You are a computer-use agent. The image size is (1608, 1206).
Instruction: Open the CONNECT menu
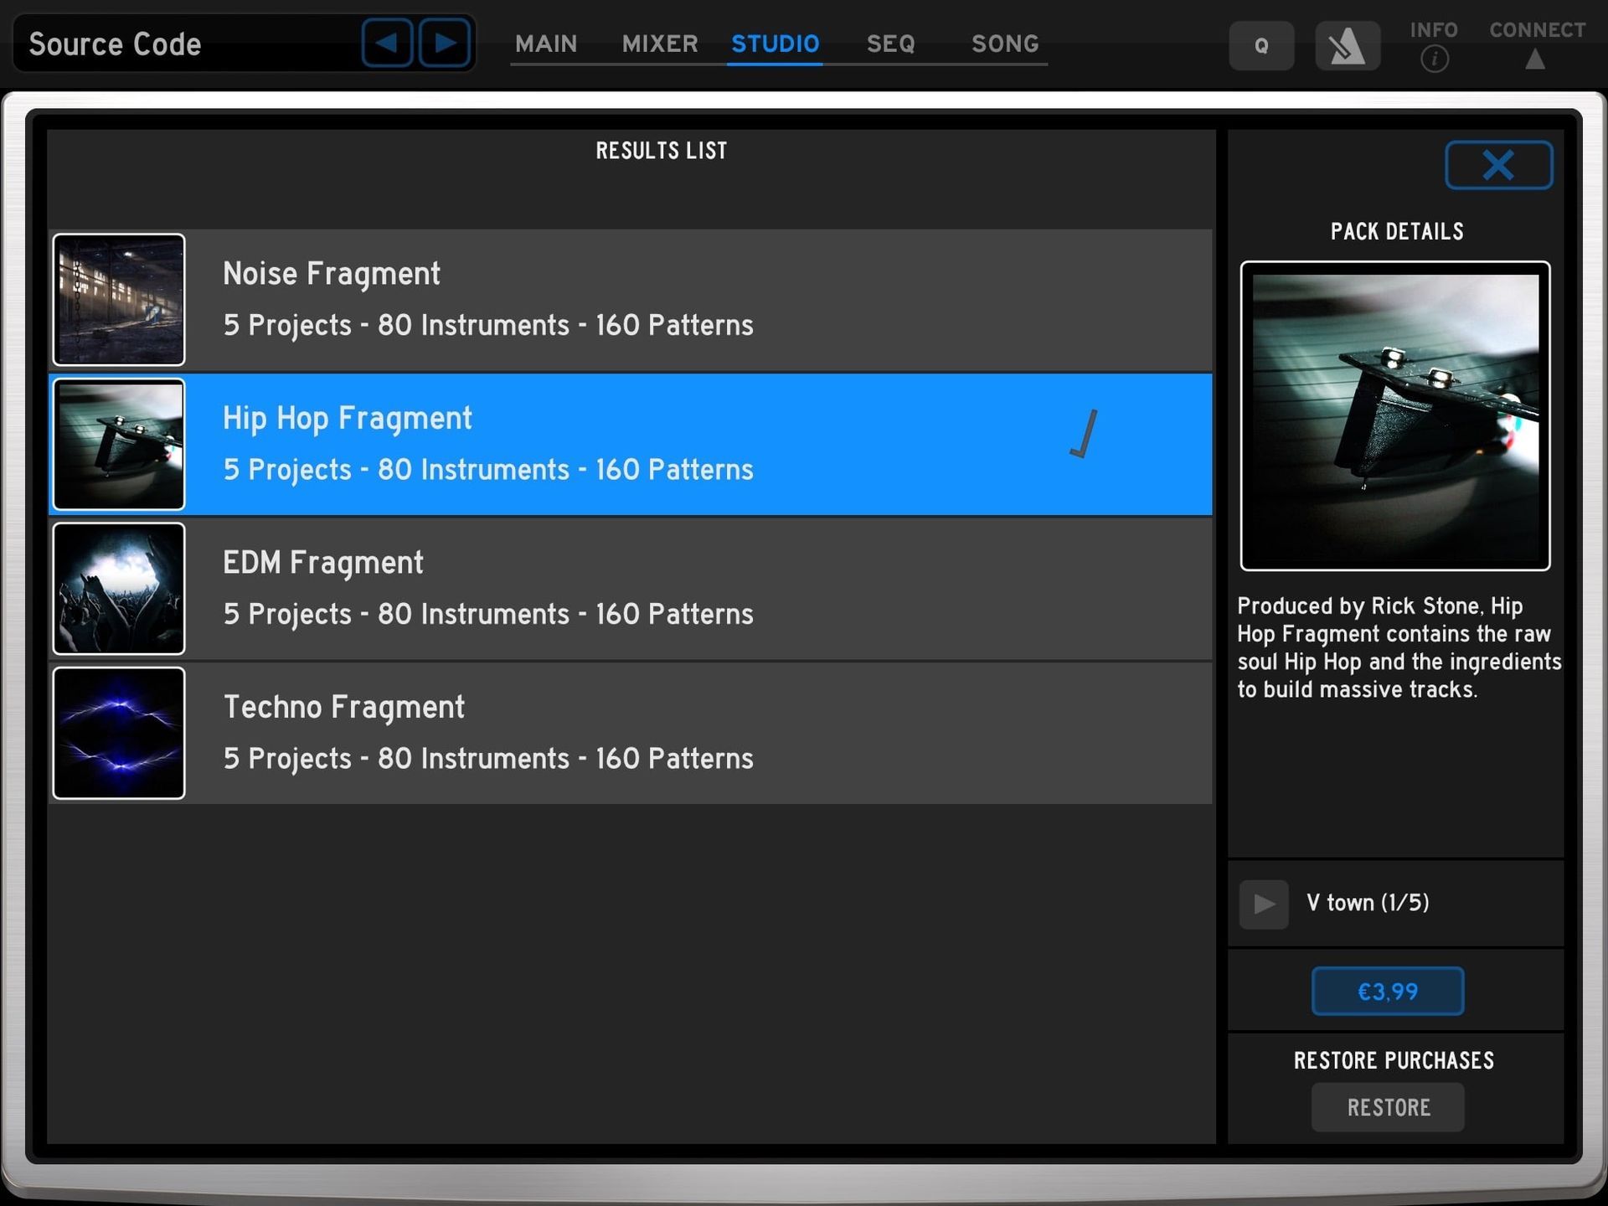pos(1537,45)
